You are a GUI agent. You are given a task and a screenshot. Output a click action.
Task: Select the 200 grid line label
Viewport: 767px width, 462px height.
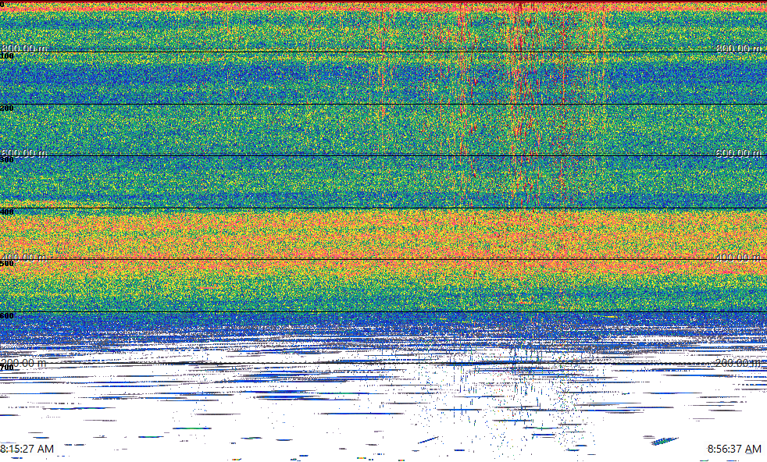[x=7, y=108]
